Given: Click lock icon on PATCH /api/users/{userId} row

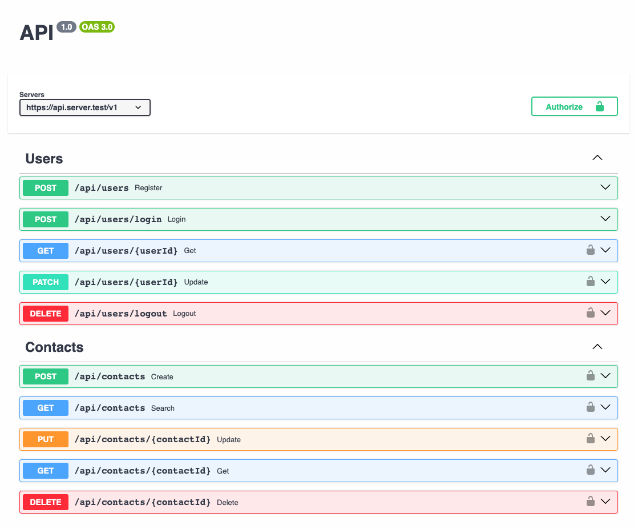Looking at the screenshot, I should point(590,281).
